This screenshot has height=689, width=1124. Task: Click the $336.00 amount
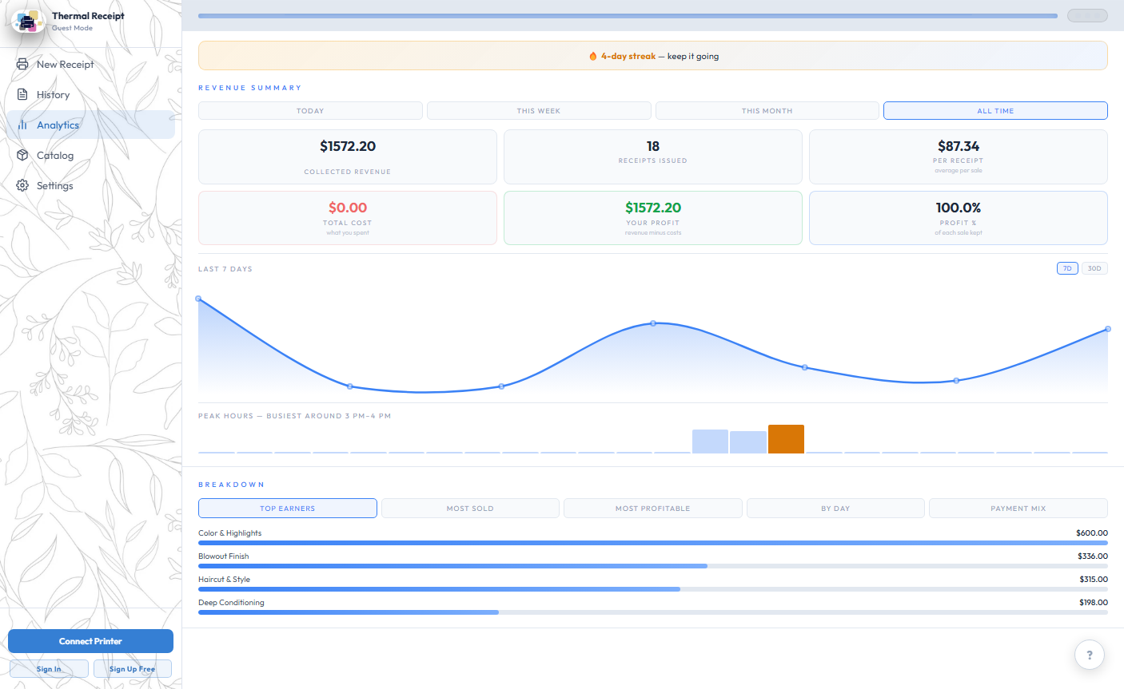[1093, 556]
